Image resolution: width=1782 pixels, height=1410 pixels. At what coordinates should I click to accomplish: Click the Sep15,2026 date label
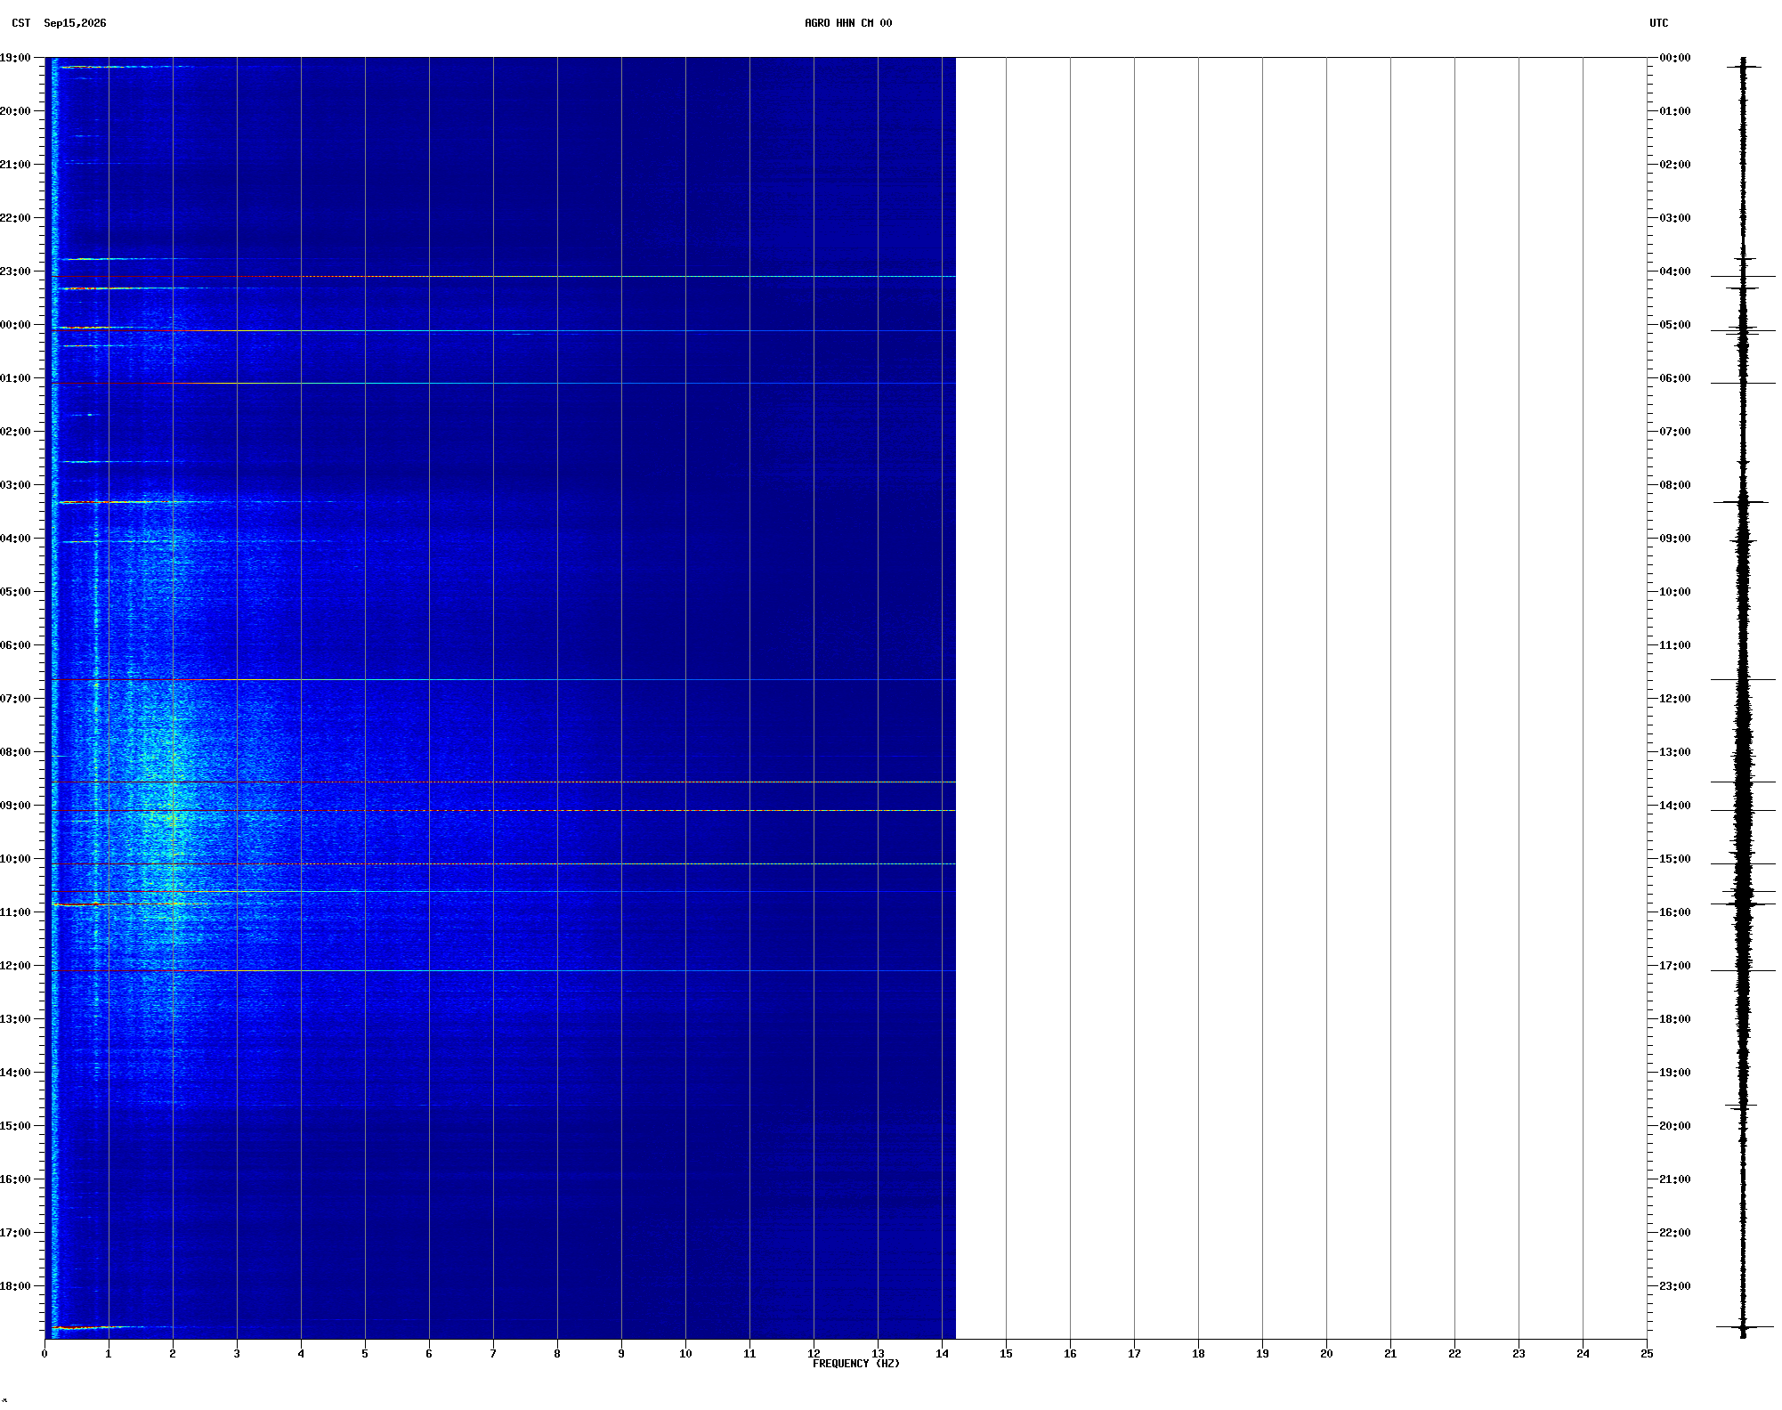pos(75,23)
